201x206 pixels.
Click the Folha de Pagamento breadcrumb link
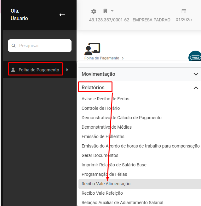(102, 58)
